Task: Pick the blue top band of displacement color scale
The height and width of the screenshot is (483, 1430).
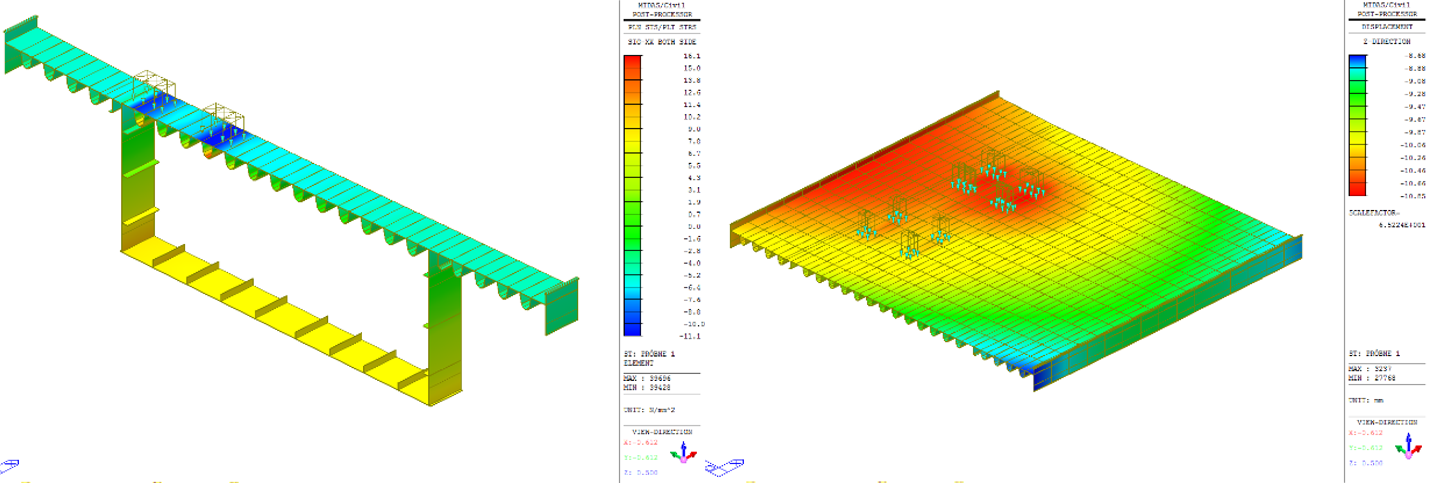Action: click(1358, 61)
